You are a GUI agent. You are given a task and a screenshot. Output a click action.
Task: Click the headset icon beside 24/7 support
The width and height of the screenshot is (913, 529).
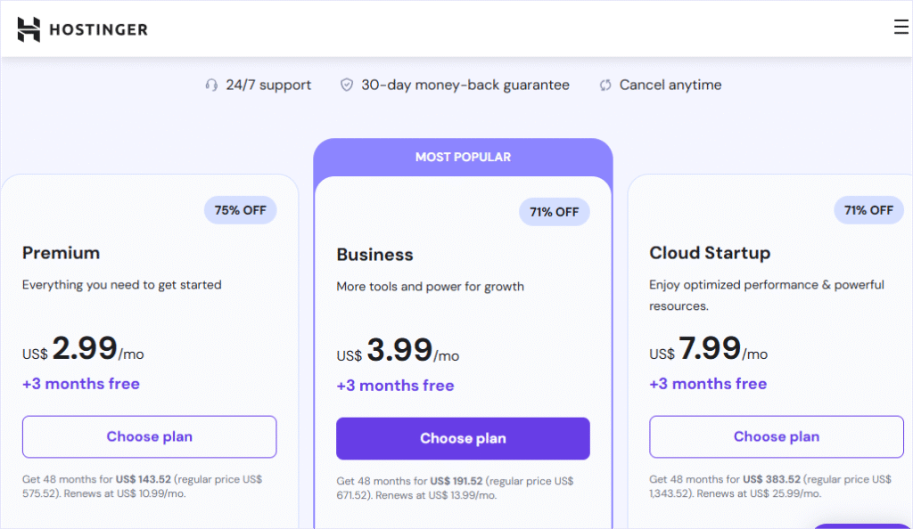(x=210, y=85)
